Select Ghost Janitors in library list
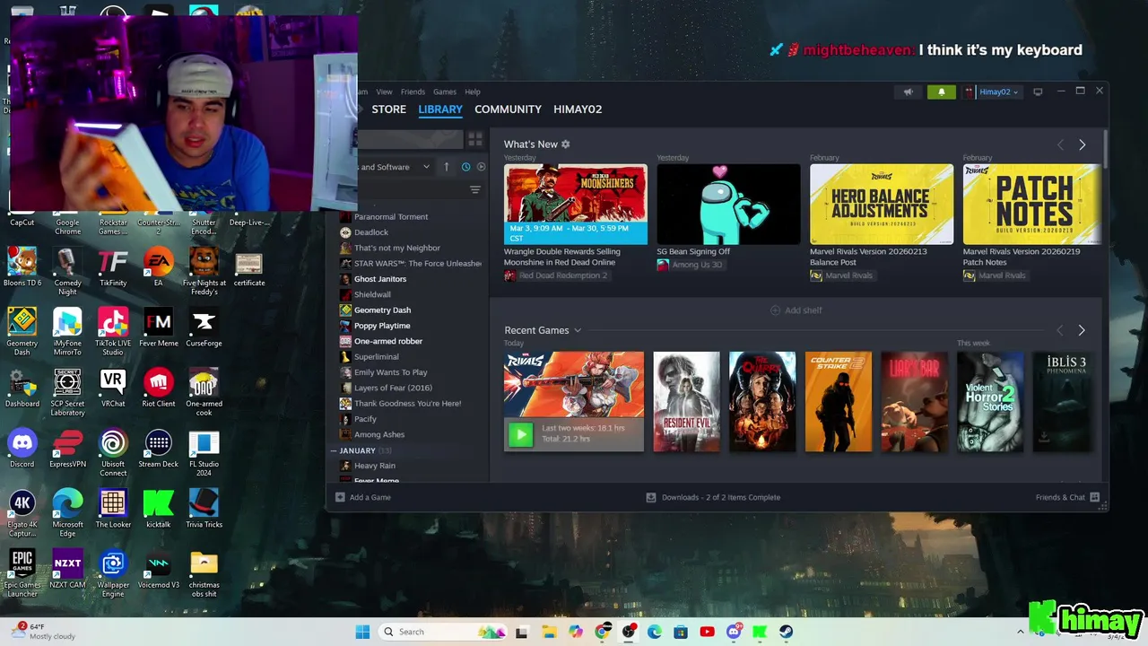Screen dimensions: 1148x646 (x=380, y=279)
